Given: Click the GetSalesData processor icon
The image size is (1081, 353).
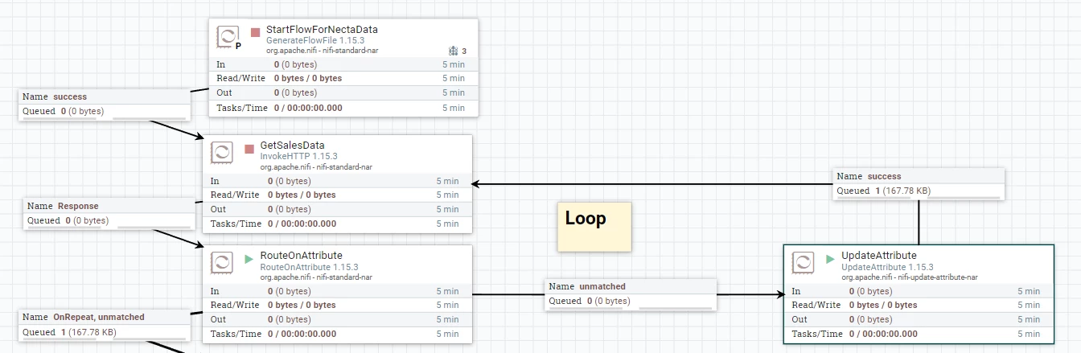Looking at the screenshot, I should pos(223,152).
